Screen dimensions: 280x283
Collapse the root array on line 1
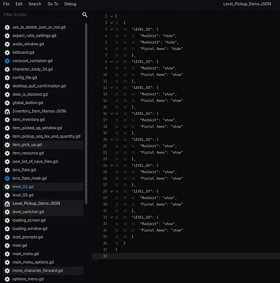[111, 16]
